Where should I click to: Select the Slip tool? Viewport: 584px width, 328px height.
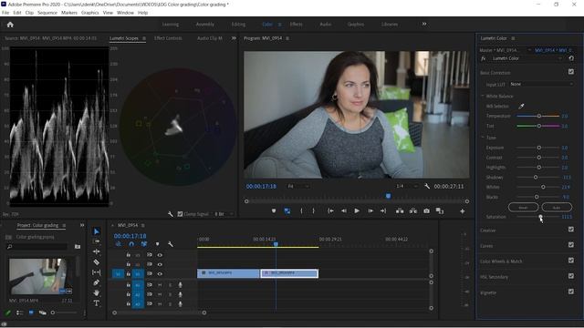[x=96, y=272]
